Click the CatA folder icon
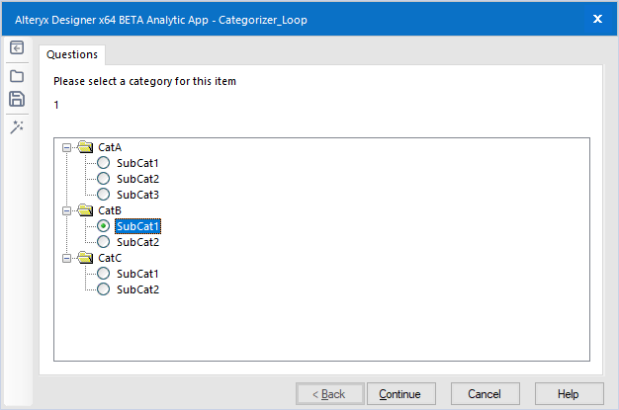This screenshot has height=410, width=619. 85,147
